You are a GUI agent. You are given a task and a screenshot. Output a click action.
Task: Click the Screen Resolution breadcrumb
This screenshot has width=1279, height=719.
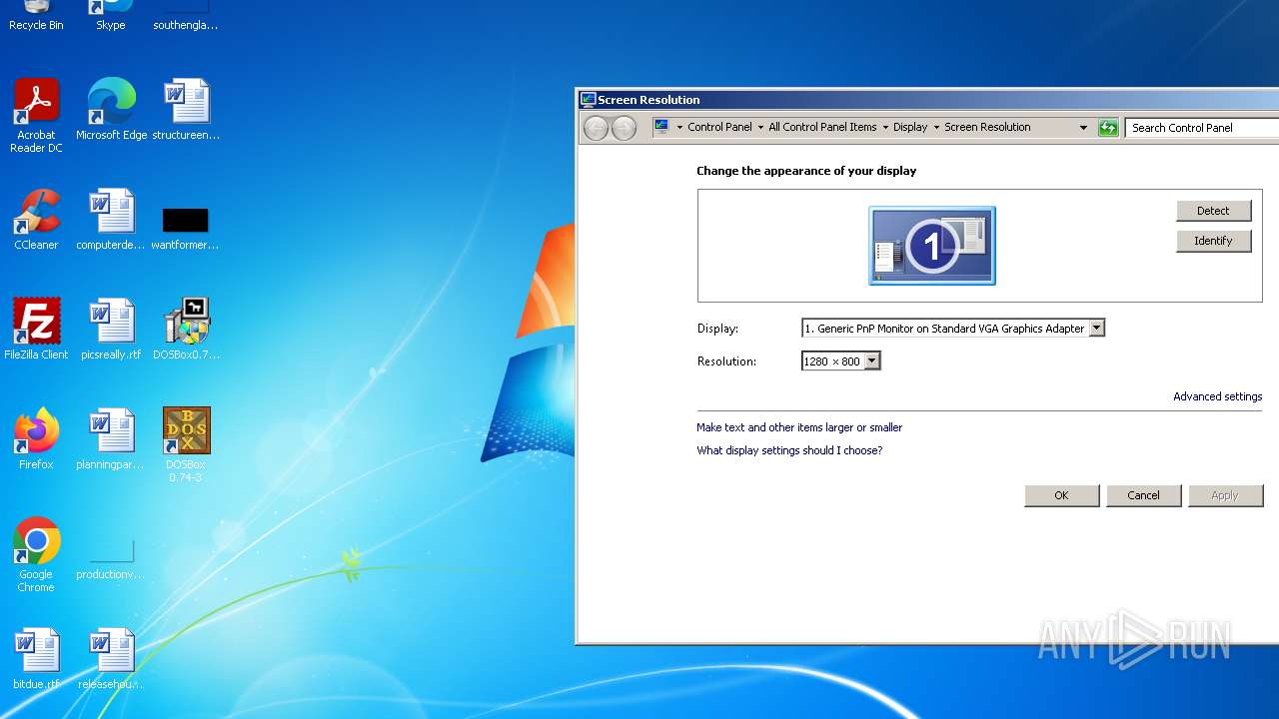[987, 127]
